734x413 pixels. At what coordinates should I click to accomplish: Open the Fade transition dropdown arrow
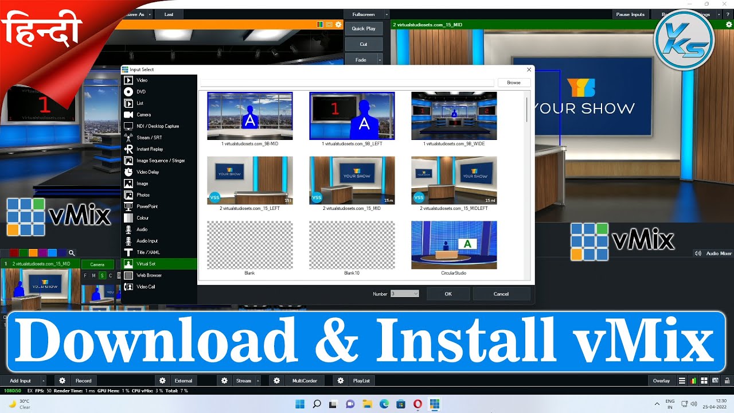tap(380, 60)
